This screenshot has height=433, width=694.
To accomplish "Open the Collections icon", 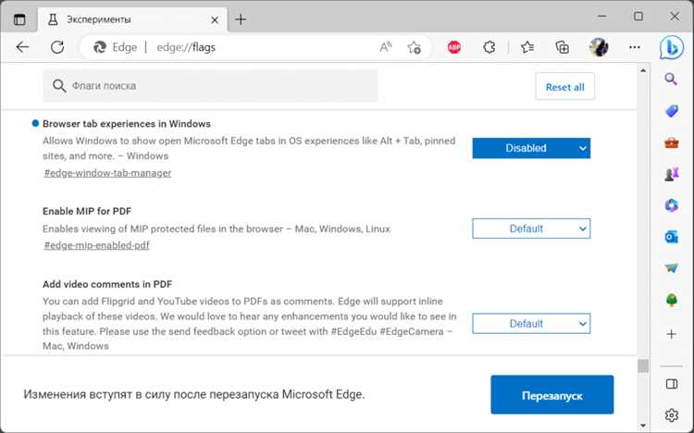I will coord(562,47).
